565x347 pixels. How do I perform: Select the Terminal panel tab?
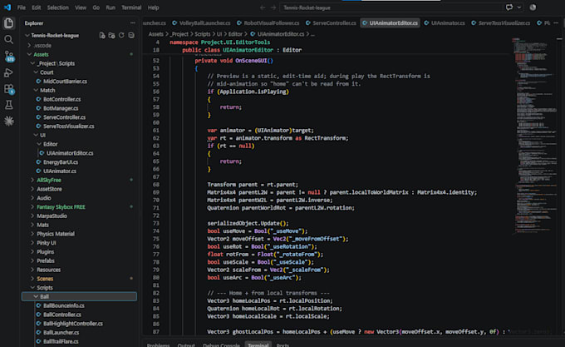click(x=258, y=345)
